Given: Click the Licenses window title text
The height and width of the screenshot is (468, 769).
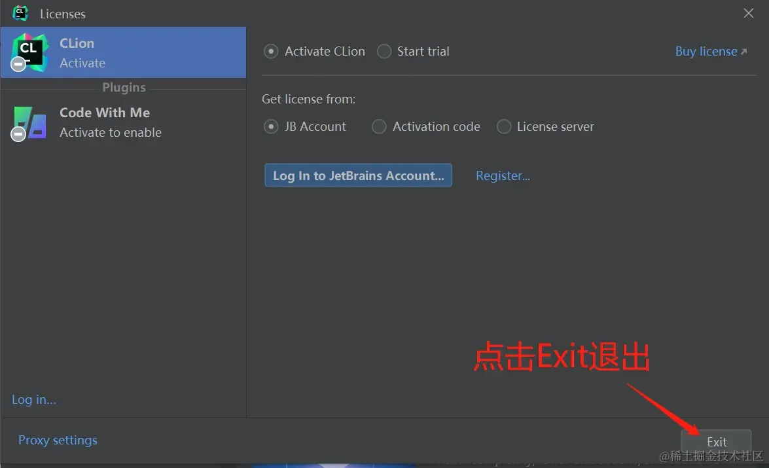Looking at the screenshot, I should [x=63, y=14].
